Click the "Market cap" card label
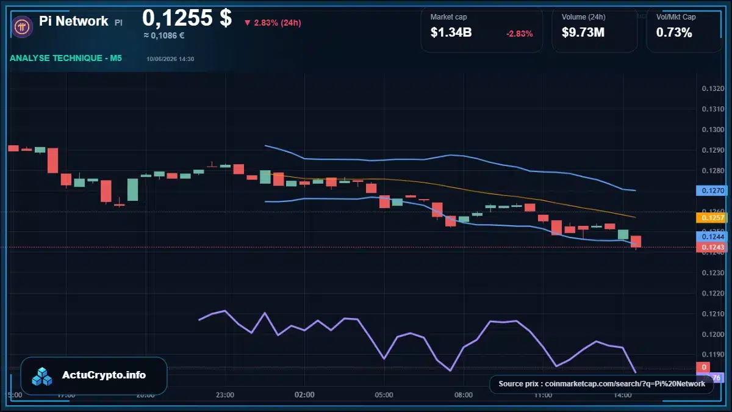Image resolution: width=732 pixels, height=412 pixels. coord(448,17)
